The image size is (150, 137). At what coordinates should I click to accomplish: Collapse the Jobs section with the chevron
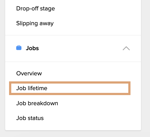(x=126, y=48)
